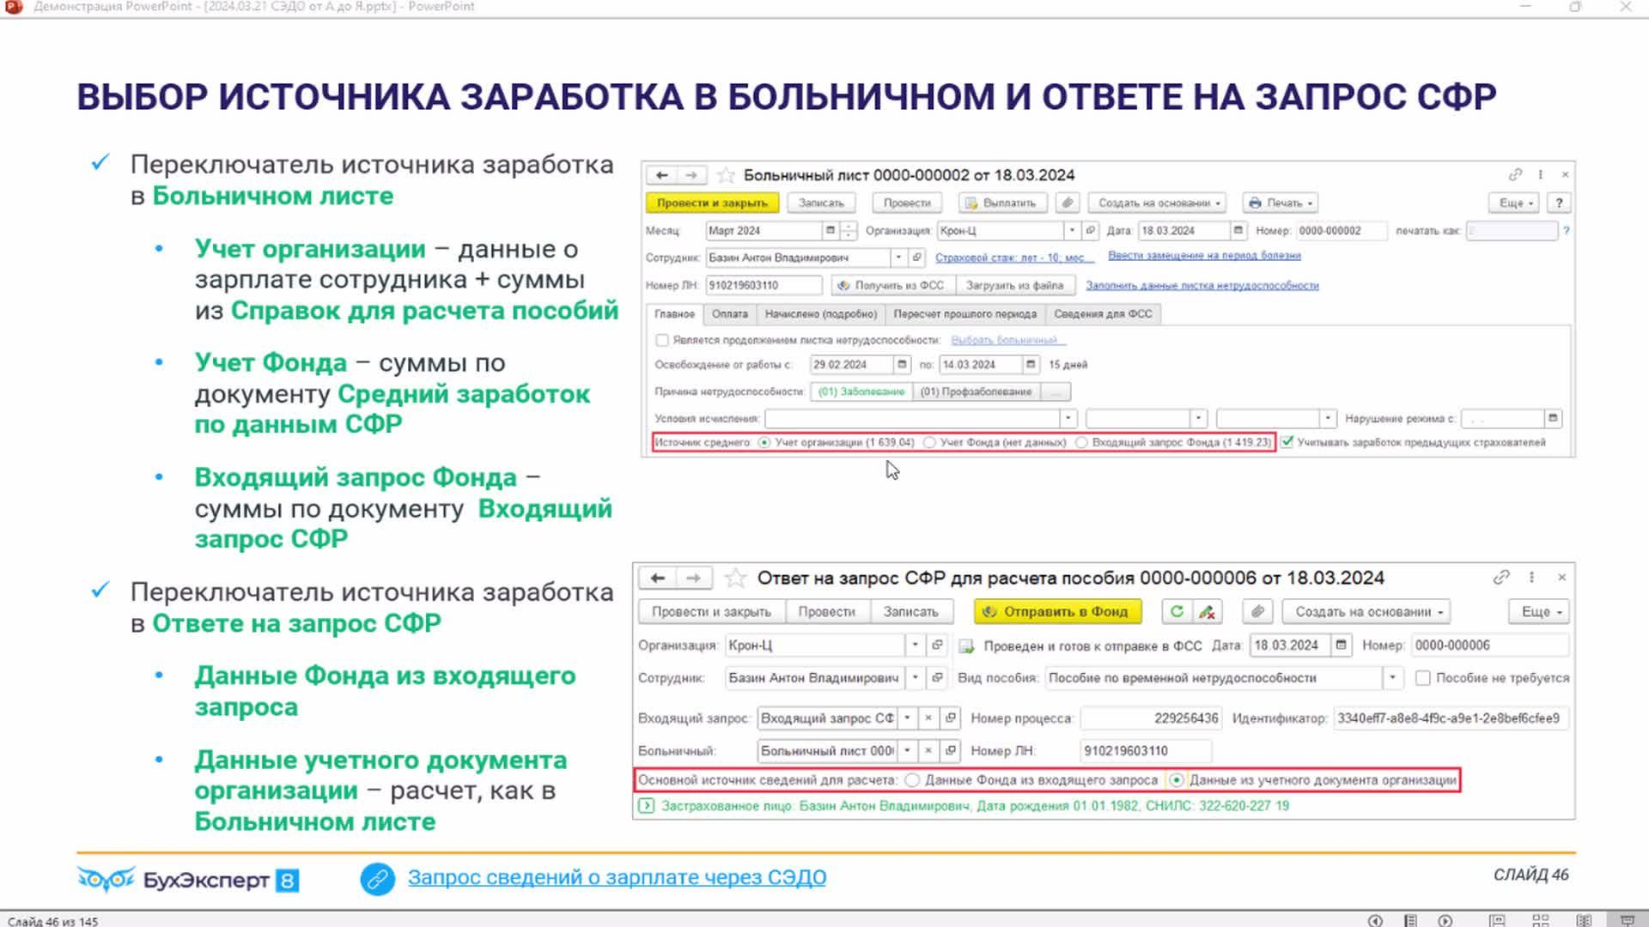Click the back arrow in Больничный лист window
Screen dimensions: 1649x927
click(661, 175)
